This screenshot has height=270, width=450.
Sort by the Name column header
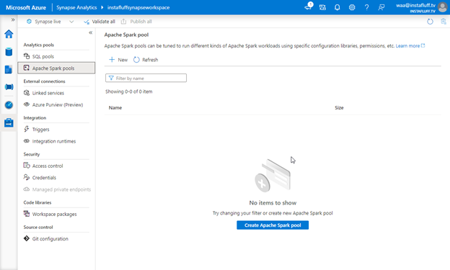115,108
